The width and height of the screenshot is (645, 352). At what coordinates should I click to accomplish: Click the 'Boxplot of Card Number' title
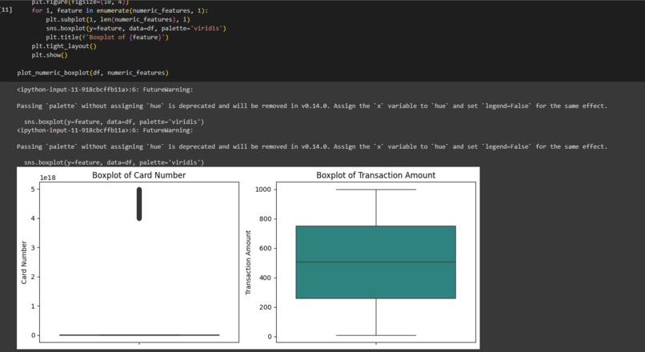139,175
